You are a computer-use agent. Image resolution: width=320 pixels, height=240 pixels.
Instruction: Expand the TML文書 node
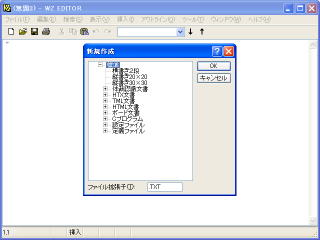click(x=105, y=100)
